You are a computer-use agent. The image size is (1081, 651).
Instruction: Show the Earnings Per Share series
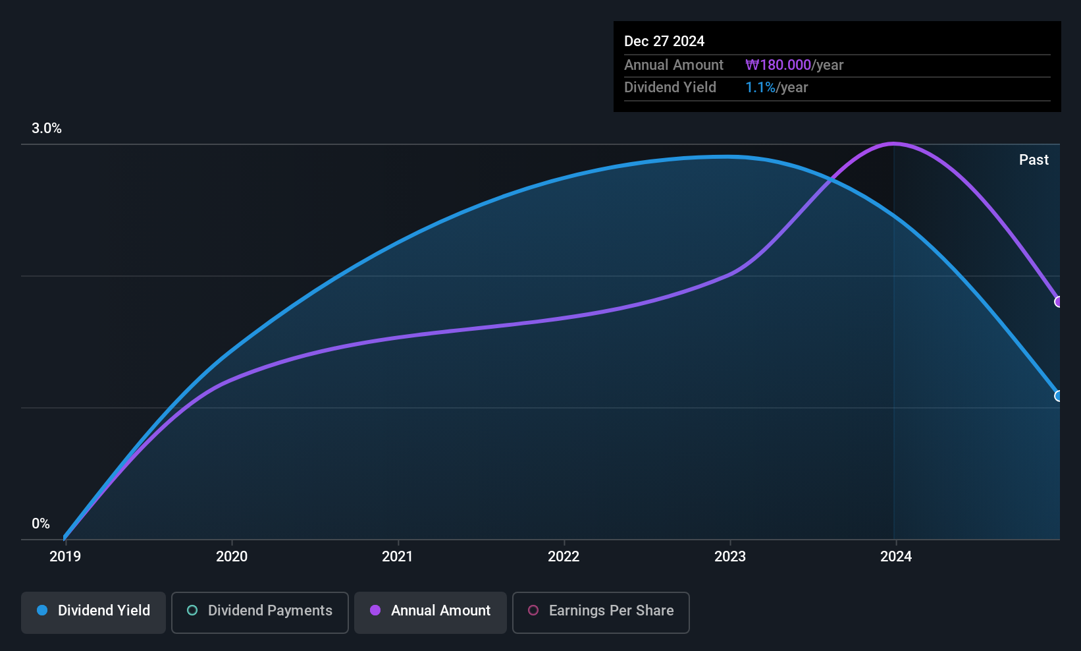tap(600, 611)
